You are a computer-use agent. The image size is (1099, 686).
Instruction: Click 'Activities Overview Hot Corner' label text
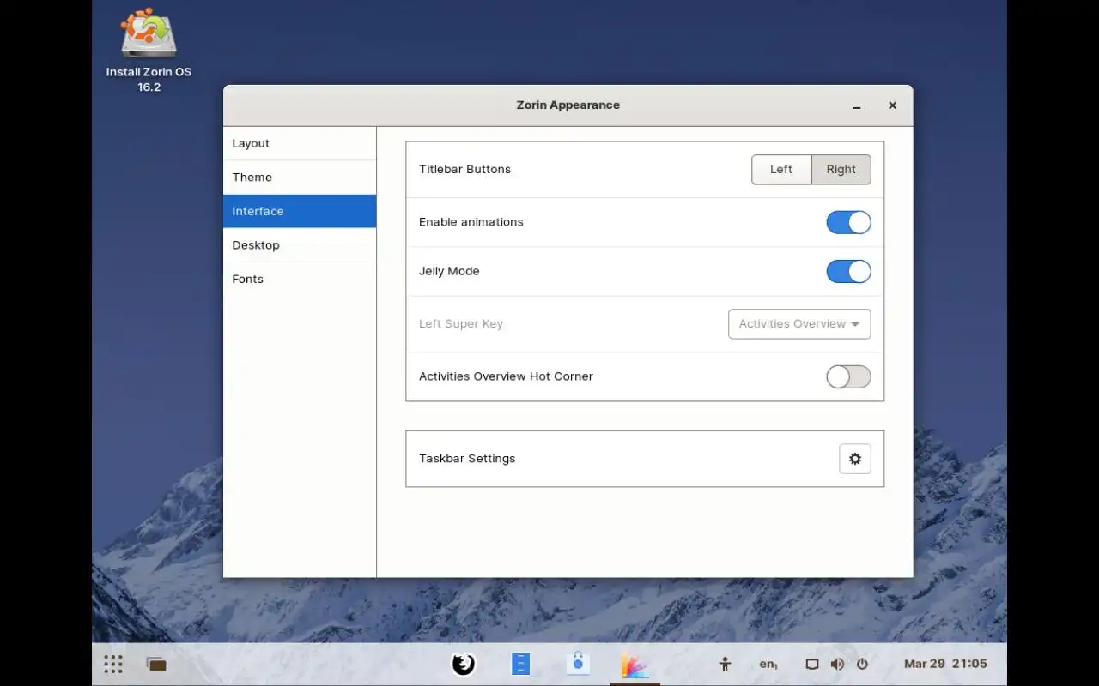coord(506,376)
